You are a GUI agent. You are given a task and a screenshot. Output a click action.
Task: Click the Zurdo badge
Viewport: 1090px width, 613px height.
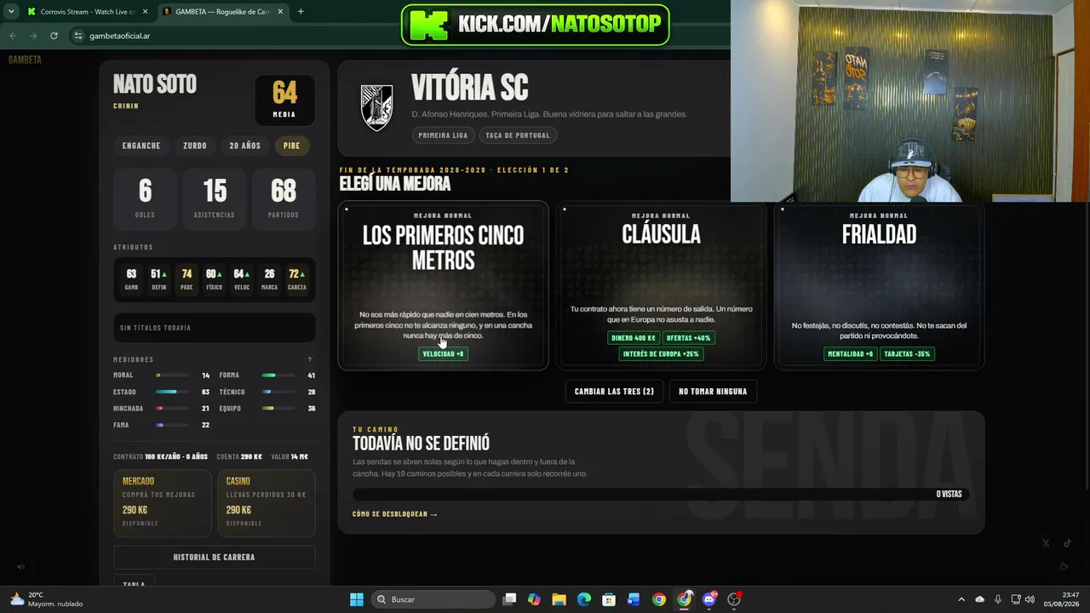195,146
